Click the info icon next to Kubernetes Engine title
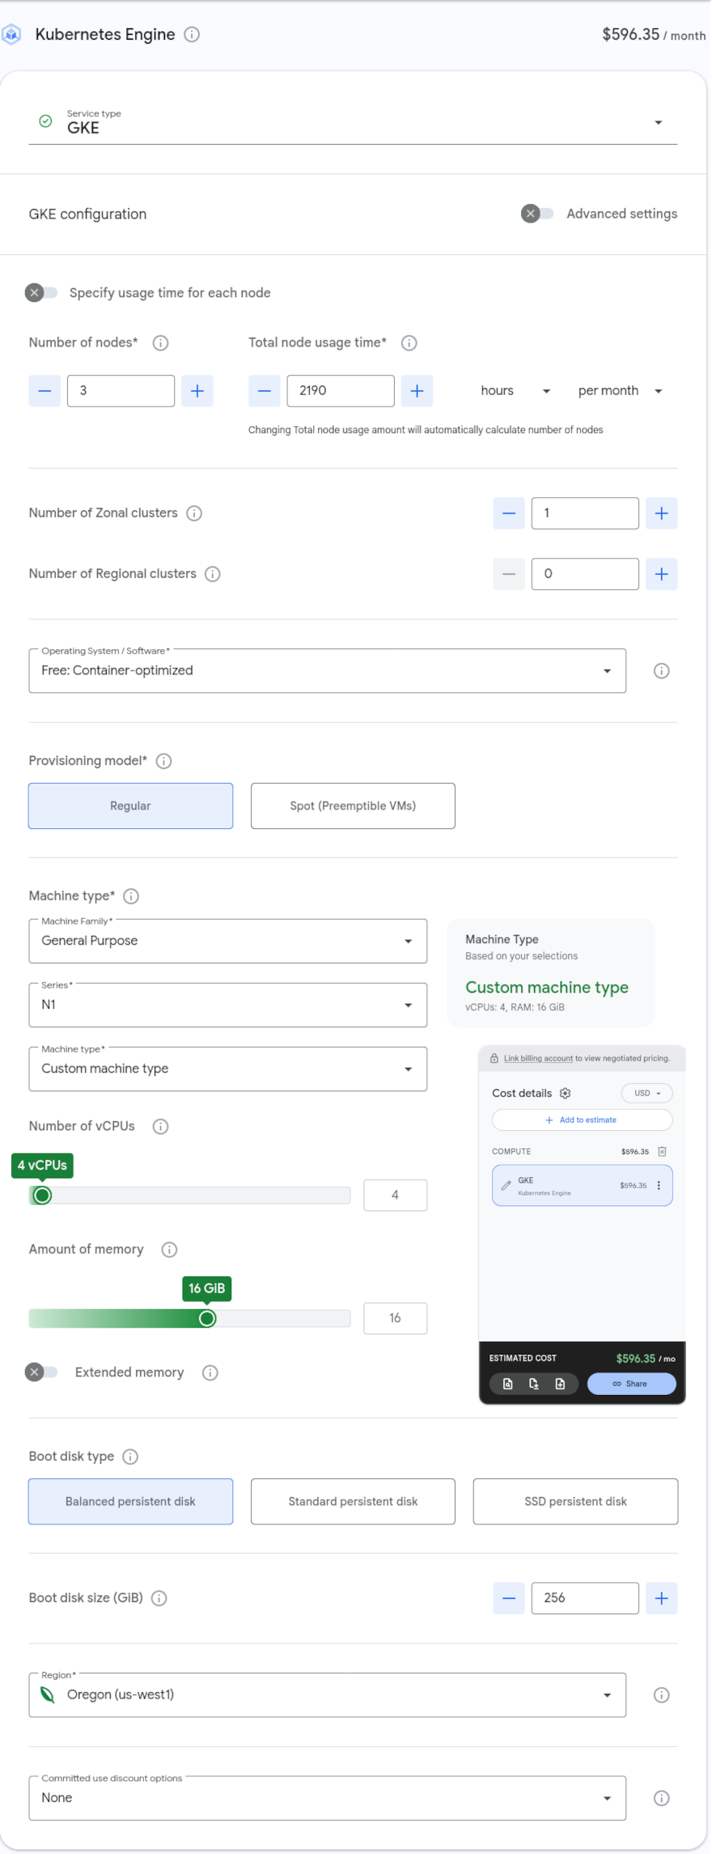 point(192,35)
